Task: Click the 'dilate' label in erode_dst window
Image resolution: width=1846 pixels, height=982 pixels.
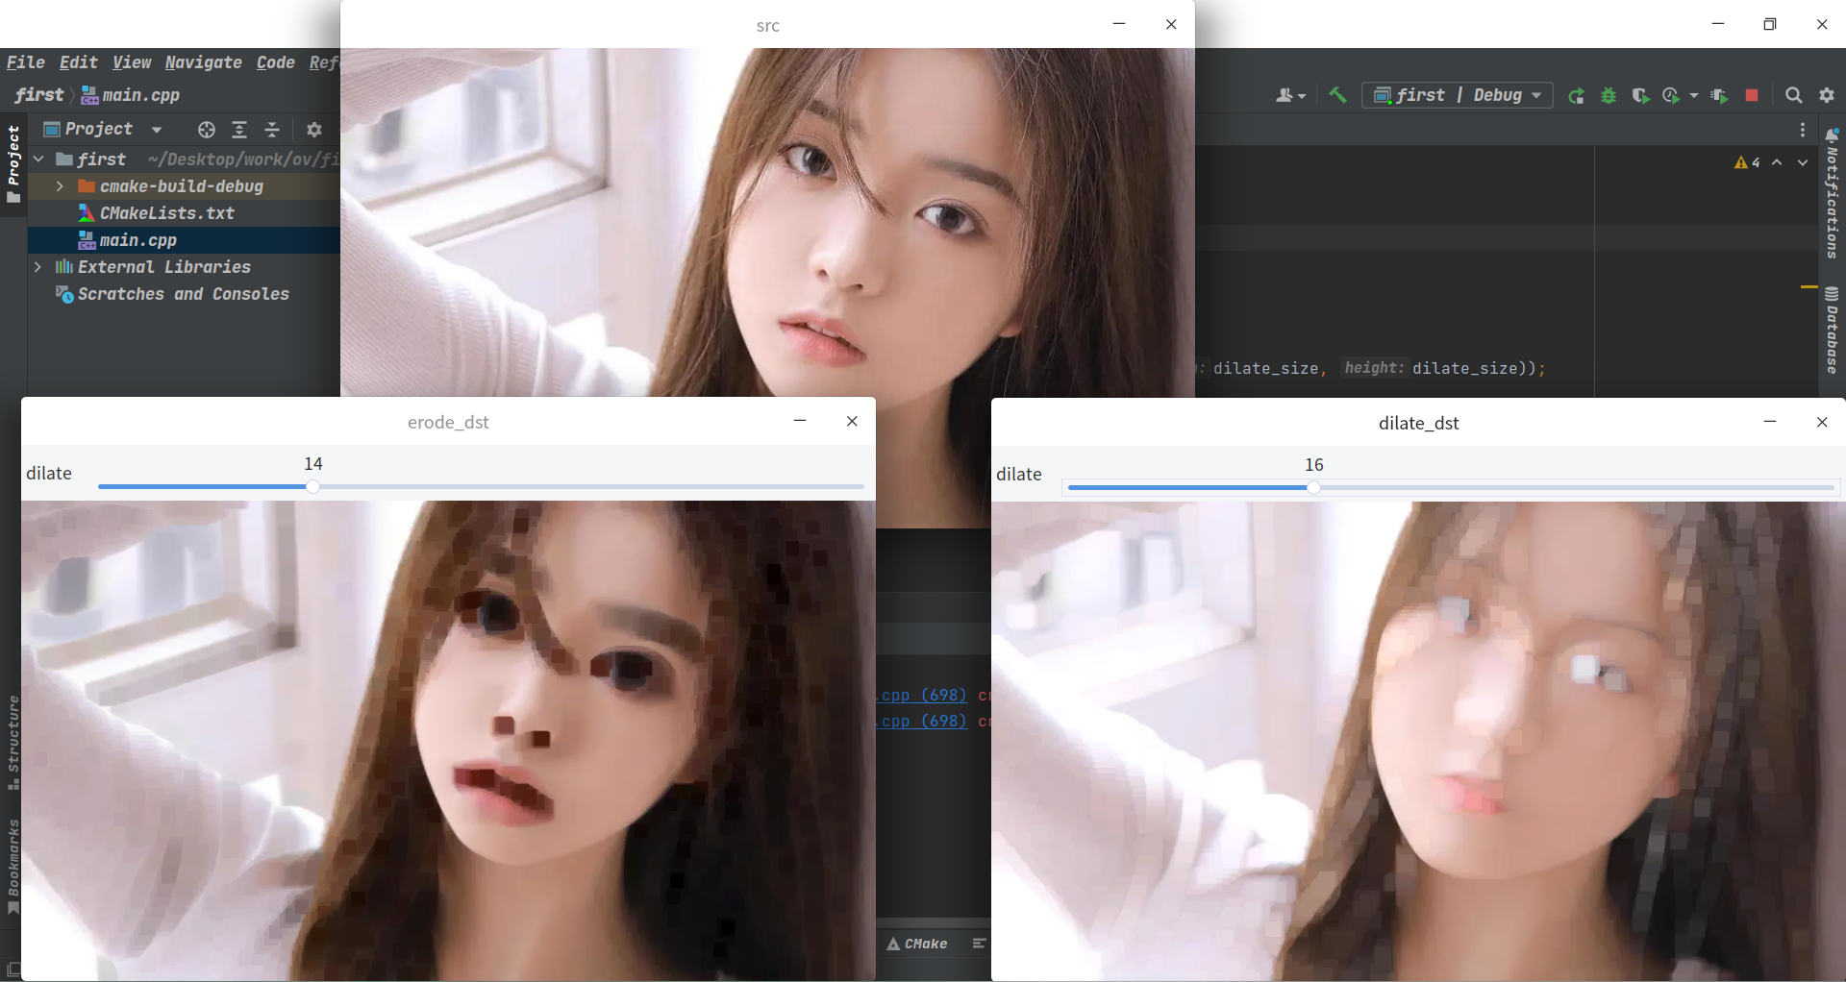Action: [49, 473]
